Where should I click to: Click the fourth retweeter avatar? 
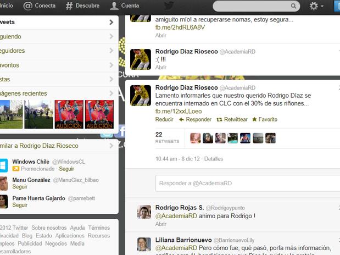point(233,138)
